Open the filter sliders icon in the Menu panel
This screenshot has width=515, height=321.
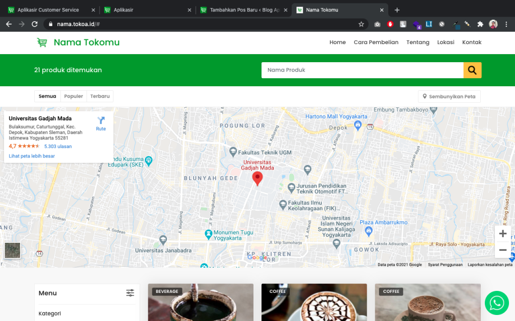(130, 293)
